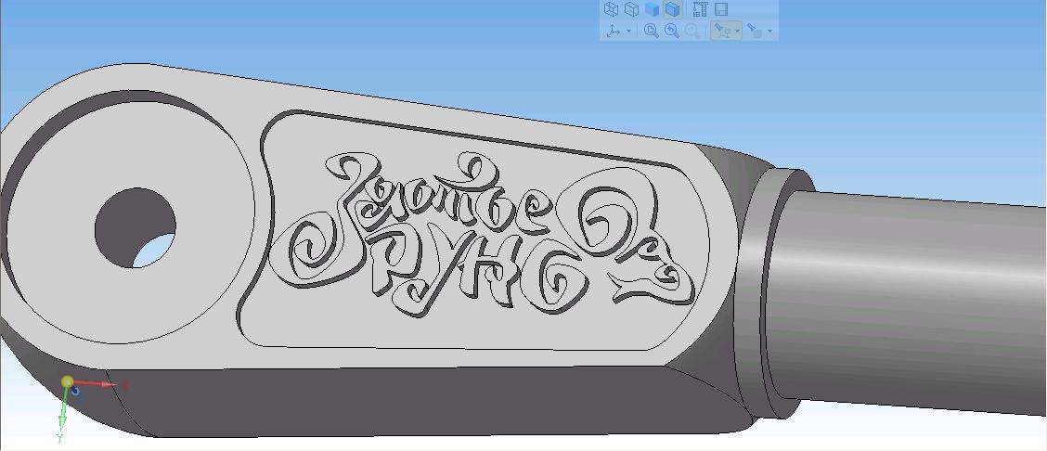The height and width of the screenshot is (451, 1047).
Task: Click the previous zoom magnifier icon
Action: click(x=672, y=31)
